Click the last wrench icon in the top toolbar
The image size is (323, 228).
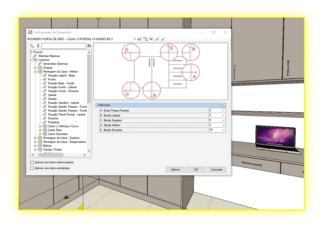(x=163, y=39)
